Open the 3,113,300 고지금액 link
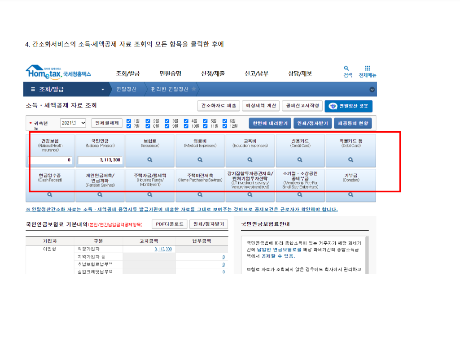 click(163, 249)
